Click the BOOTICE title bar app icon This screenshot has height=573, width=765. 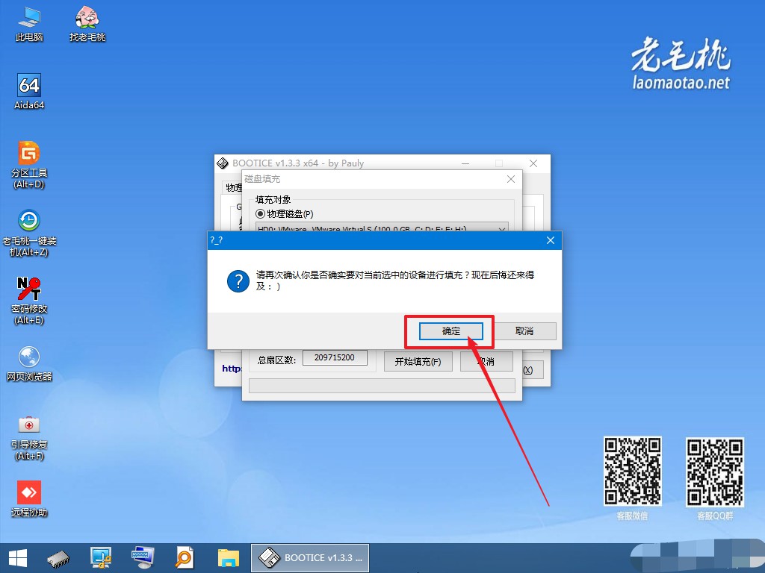pos(223,163)
